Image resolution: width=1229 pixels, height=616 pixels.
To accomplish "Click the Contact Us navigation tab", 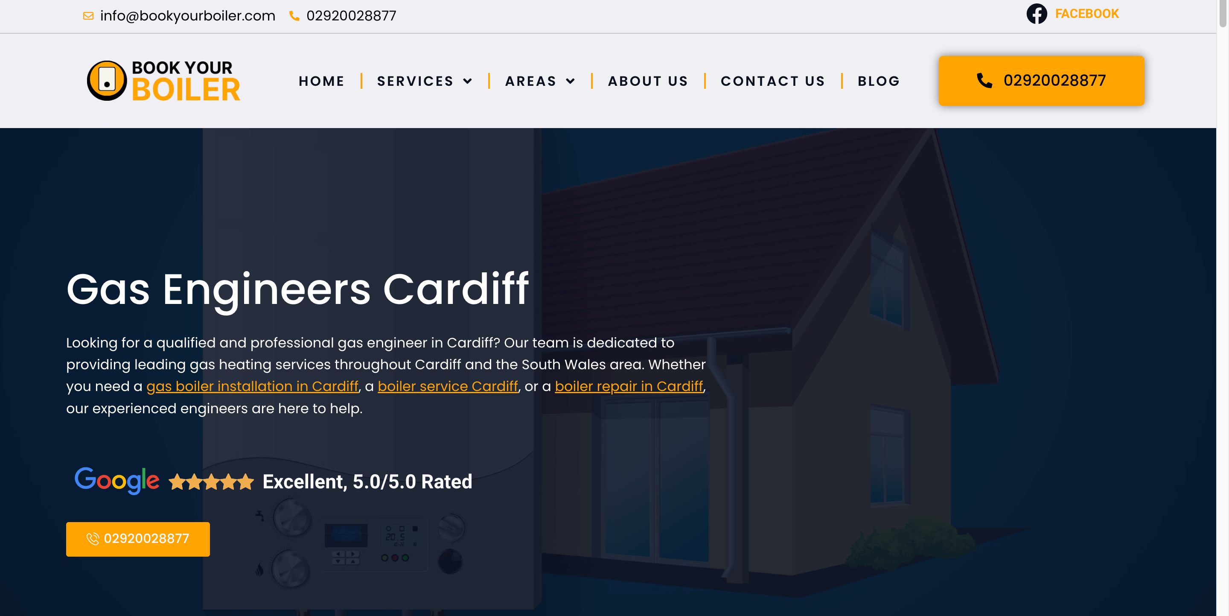I will [773, 80].
